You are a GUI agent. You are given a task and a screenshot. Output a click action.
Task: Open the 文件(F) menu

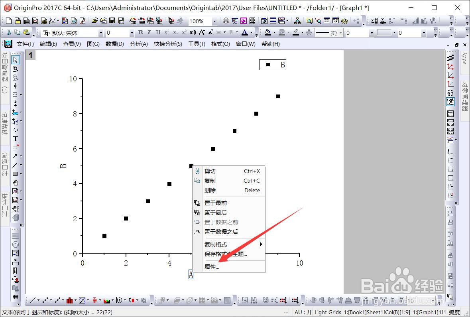point(25,44)
